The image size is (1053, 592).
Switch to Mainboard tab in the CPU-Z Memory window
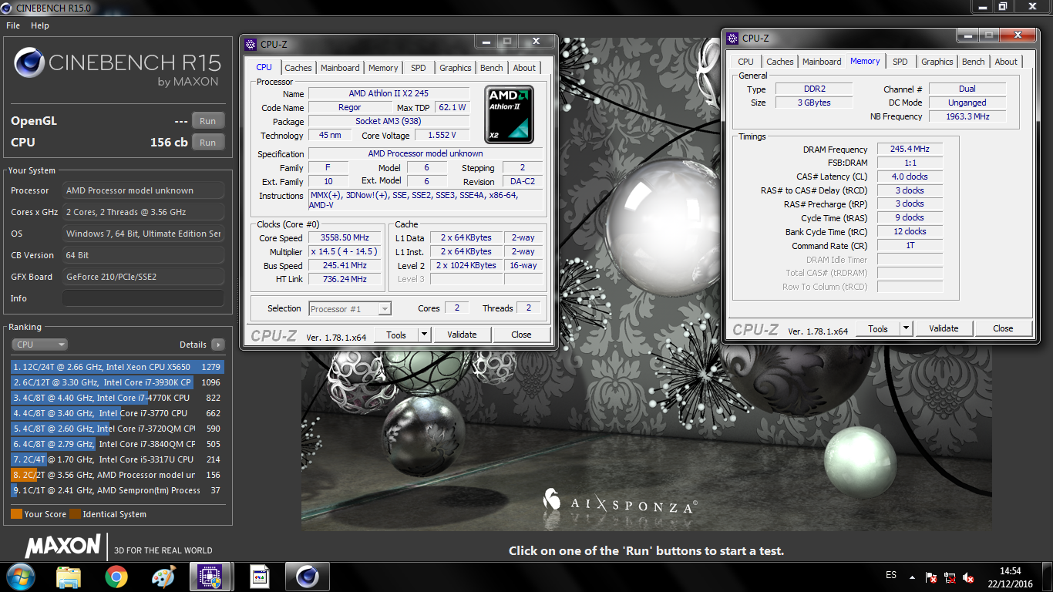click(822, 62)
